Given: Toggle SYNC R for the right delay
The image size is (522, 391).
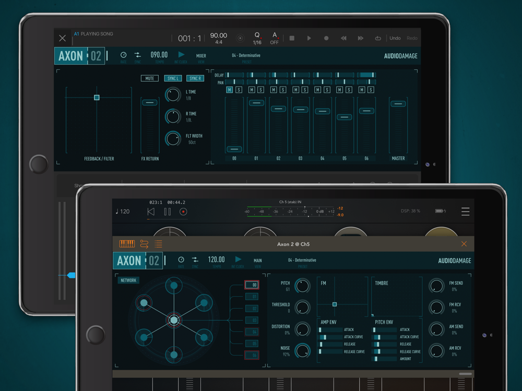Looking at the screenshot, I should (195, 79).
